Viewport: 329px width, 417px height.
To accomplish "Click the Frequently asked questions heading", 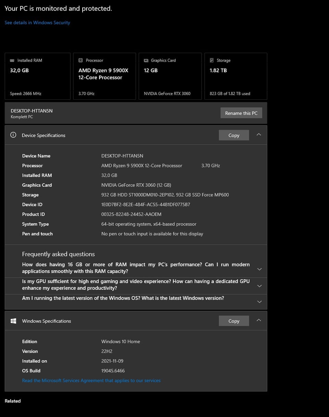I will tap(58, 254).
